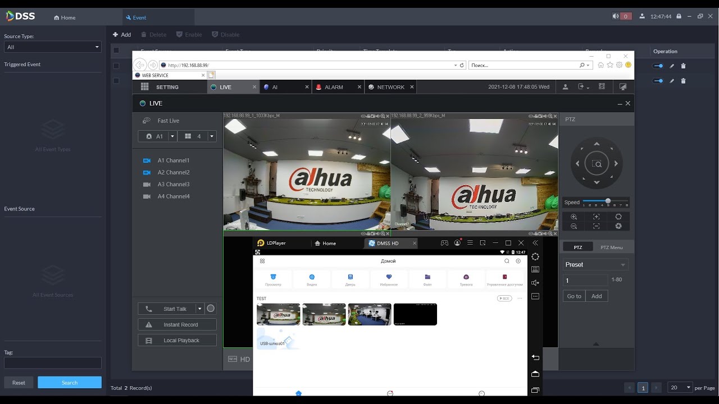Click LDPlayer gamepad icon in title bar
This screenshot has height=404, width=719.
click(x=444, y=243)
